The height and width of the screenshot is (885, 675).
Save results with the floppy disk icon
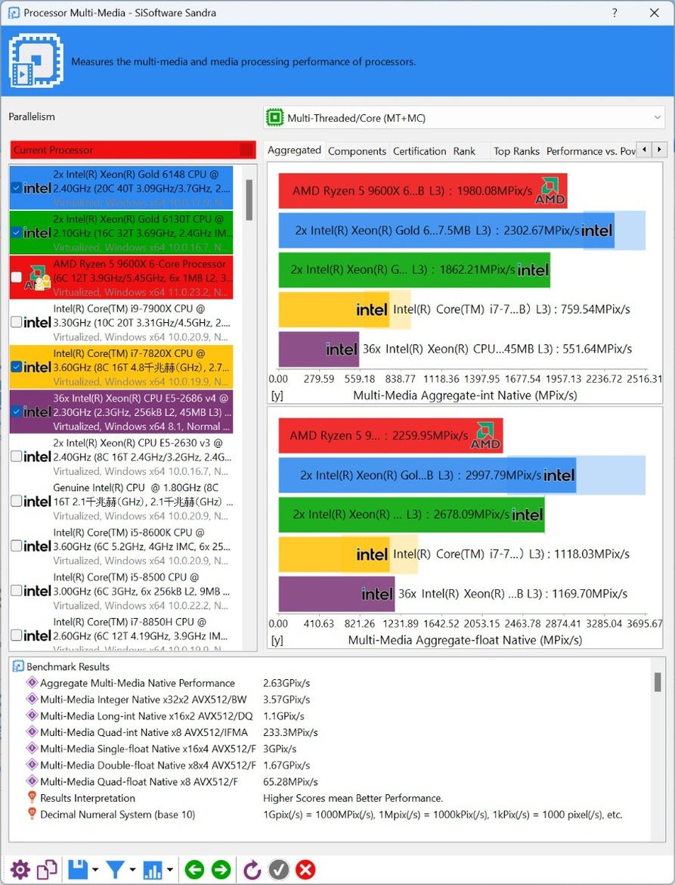pyautogui.click(x=78, y=869)
